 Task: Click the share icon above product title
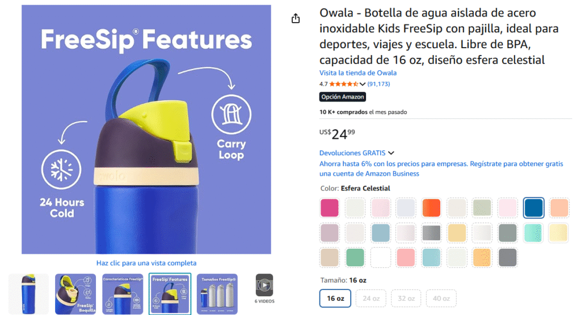click(296, 19)
